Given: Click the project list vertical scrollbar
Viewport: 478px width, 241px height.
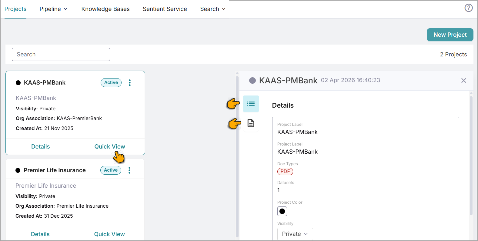Looking at the screenshot, I should (x=237, y=156).
